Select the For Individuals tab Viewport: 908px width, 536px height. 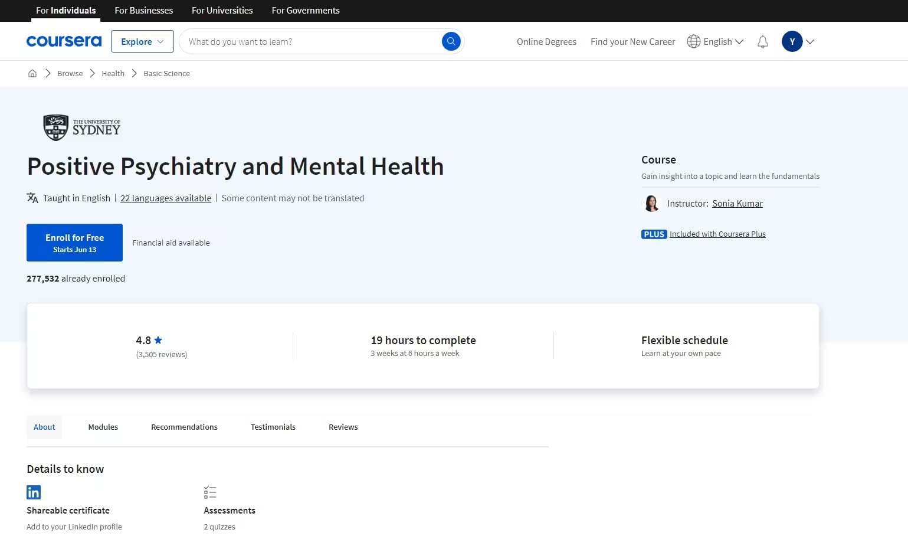(65, 10)
